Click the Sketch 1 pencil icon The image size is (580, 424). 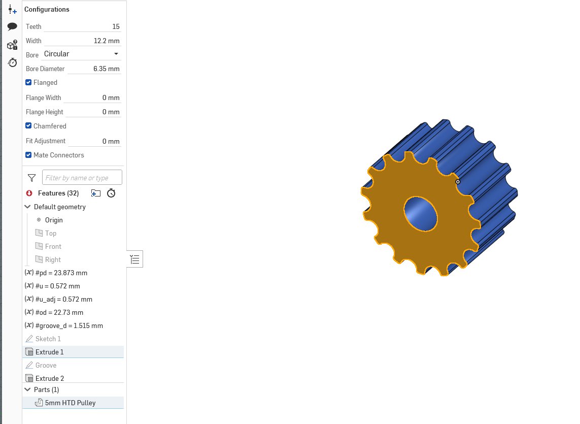tap(29, 339)
